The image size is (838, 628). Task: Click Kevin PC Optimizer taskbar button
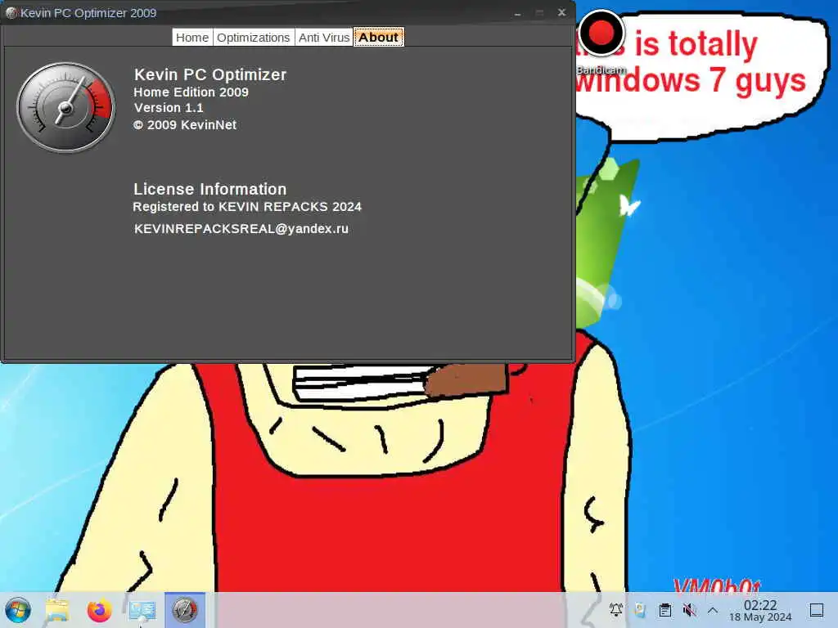pos(184,610)
